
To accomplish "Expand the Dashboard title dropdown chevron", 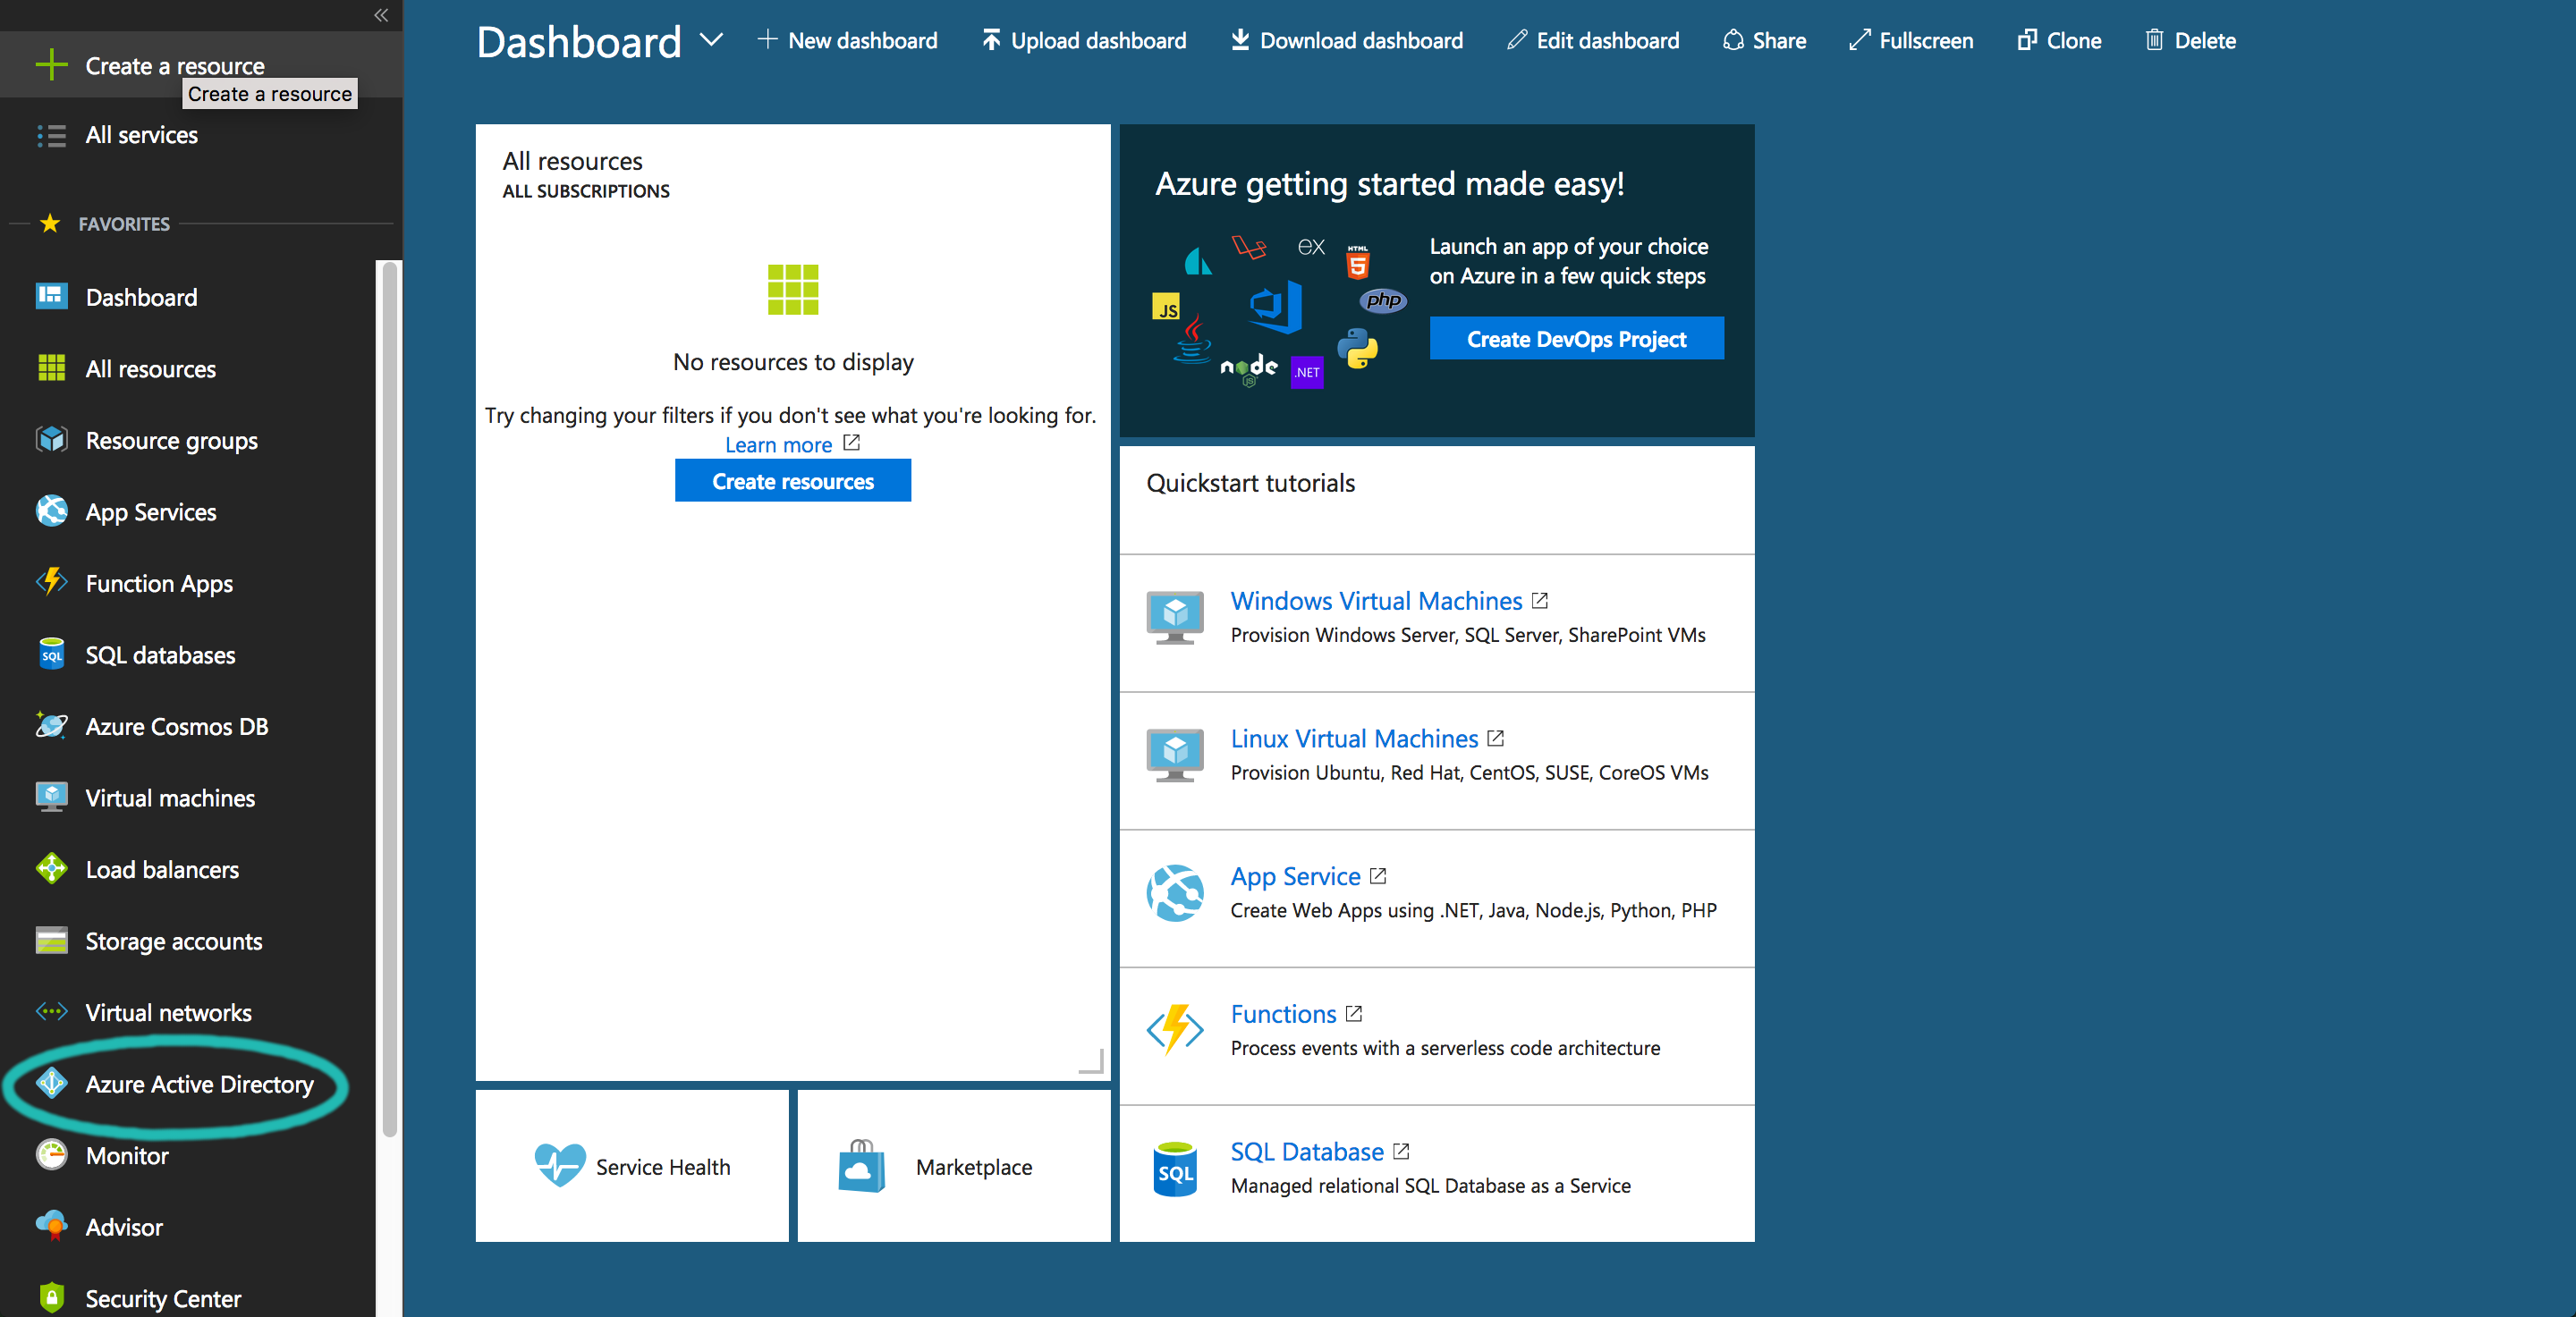I will pyautogui.click(x=711, y=40).
